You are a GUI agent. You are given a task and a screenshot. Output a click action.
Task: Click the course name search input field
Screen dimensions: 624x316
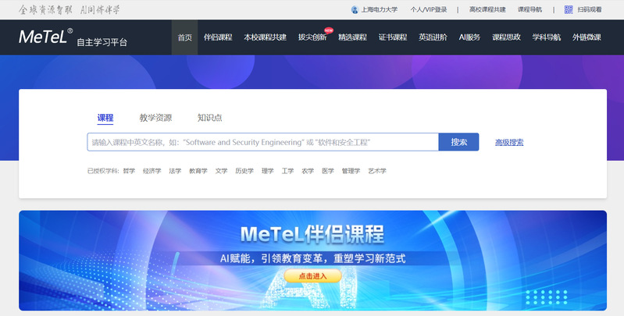tap(262, 143)
